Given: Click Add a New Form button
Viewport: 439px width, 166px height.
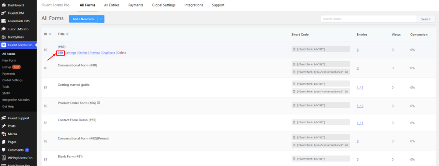Looking at the screenshot, I should (x=83, y=19).
